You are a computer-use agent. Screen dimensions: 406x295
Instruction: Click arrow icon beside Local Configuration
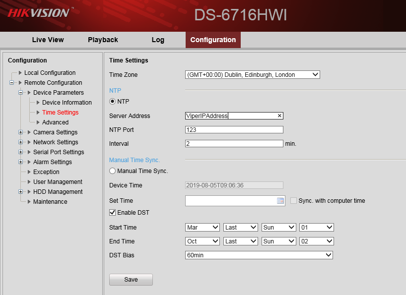point(20,73)
